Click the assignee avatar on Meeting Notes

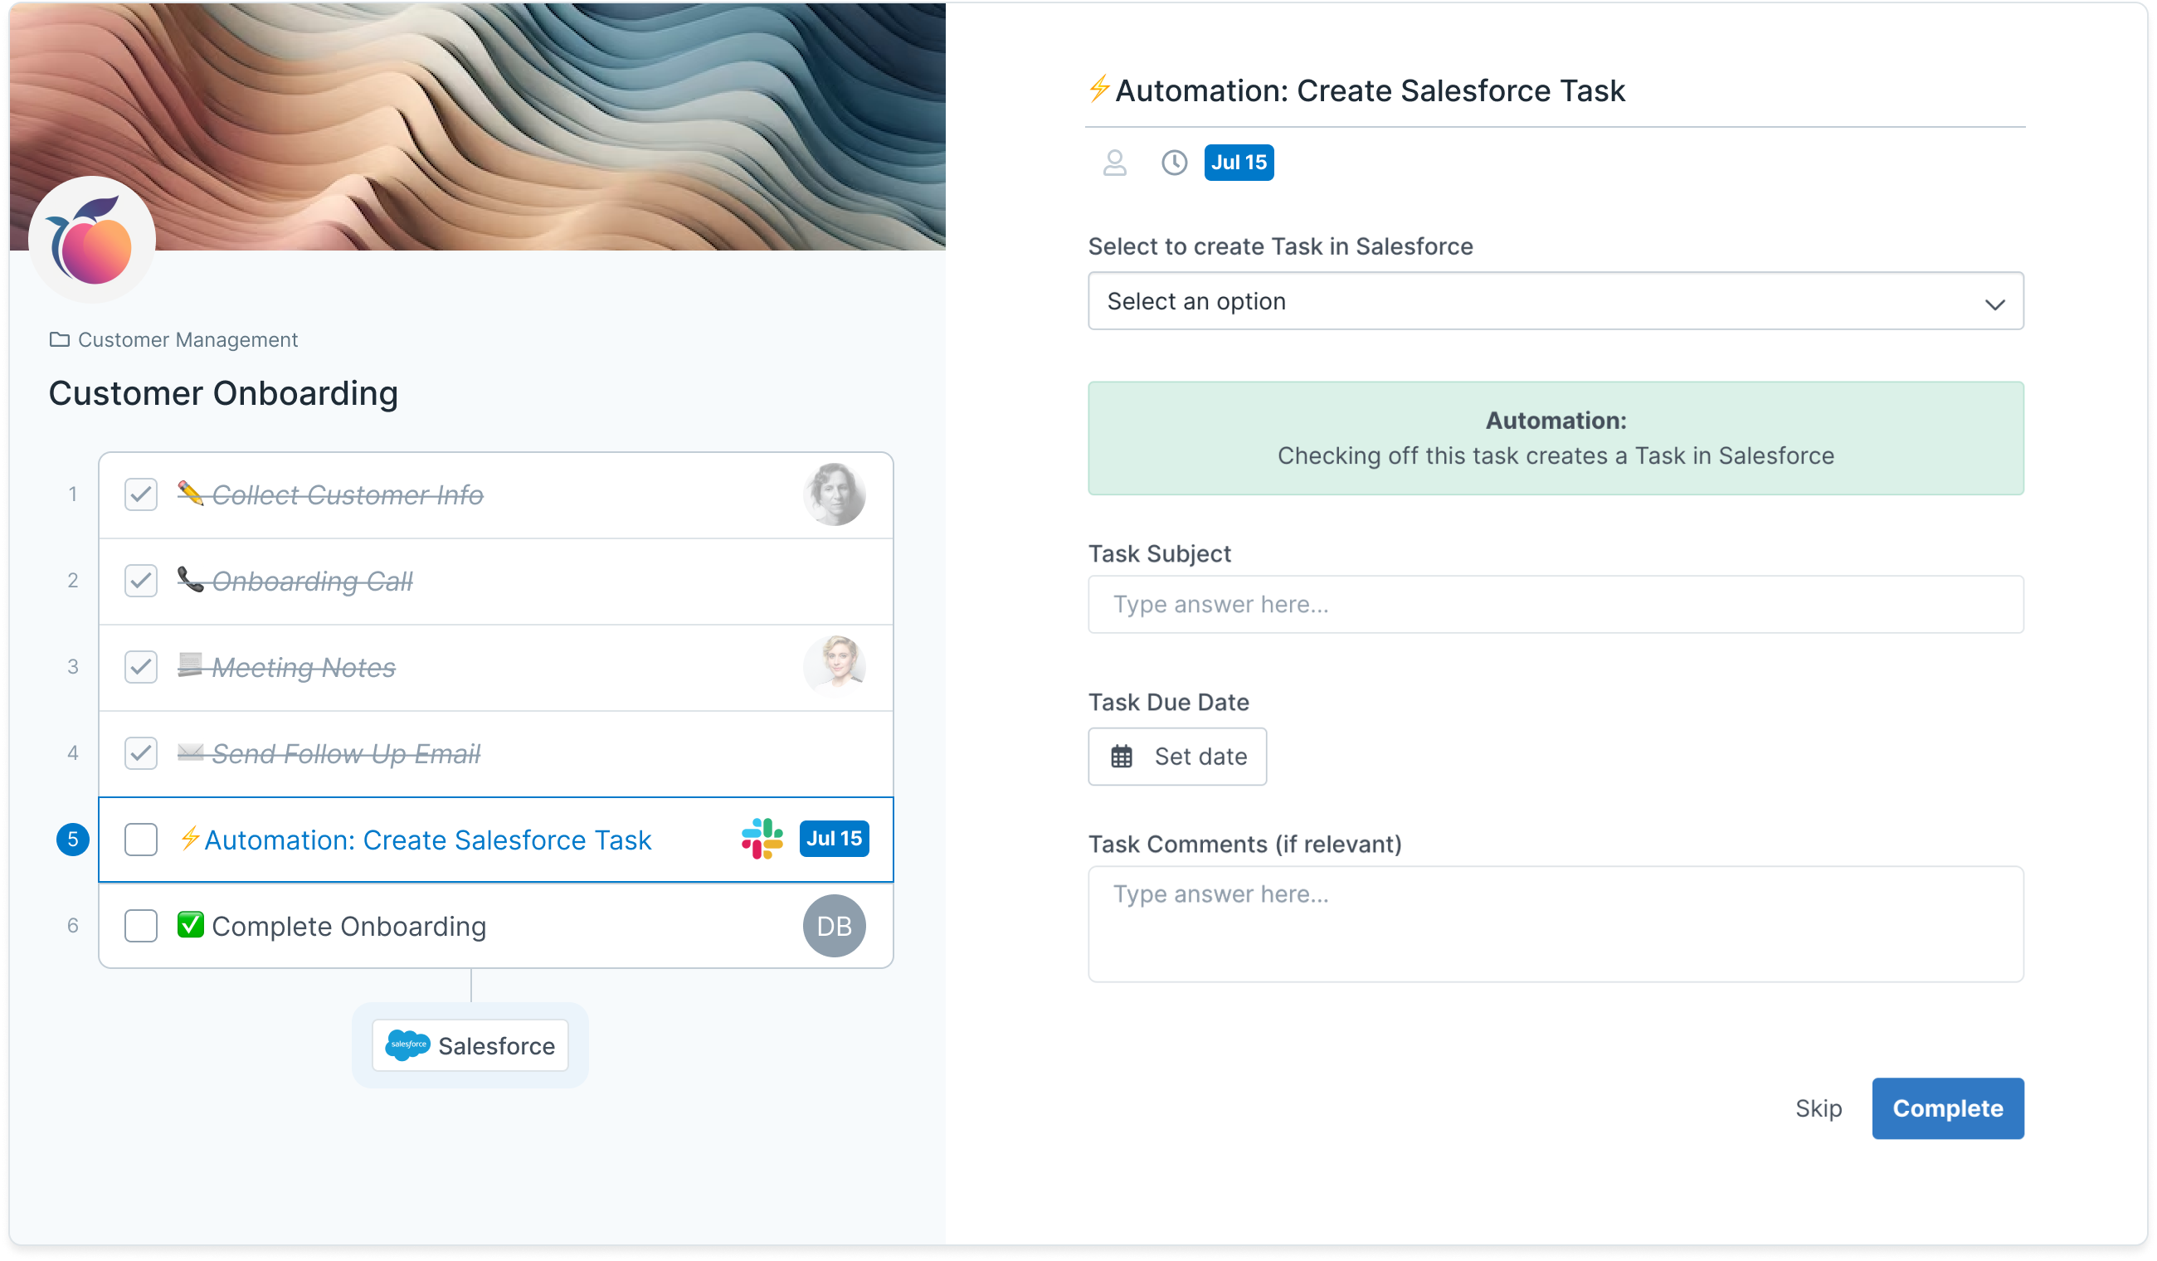tap(835, 667)
